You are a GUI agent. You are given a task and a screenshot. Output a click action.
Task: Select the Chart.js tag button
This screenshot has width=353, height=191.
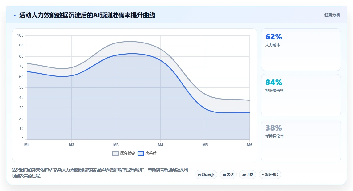click(x=206, y=175)
